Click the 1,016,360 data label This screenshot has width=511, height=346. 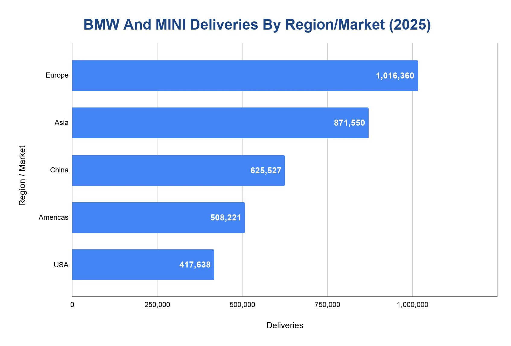[x=395, y=76]
